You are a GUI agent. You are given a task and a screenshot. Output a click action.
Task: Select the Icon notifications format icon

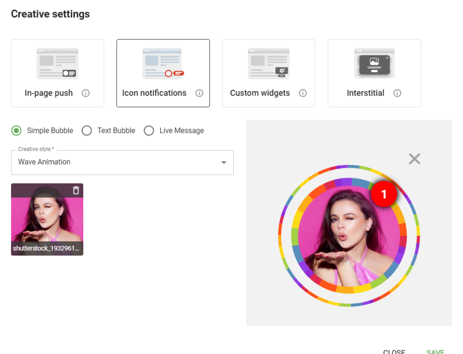pyautogui.click(x=163, y=63)
